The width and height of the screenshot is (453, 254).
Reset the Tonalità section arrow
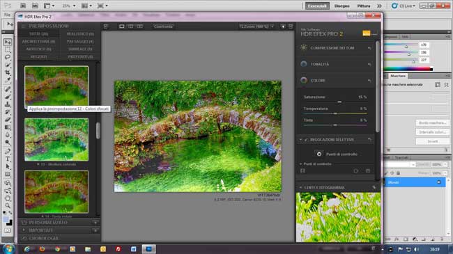(369, 64)
